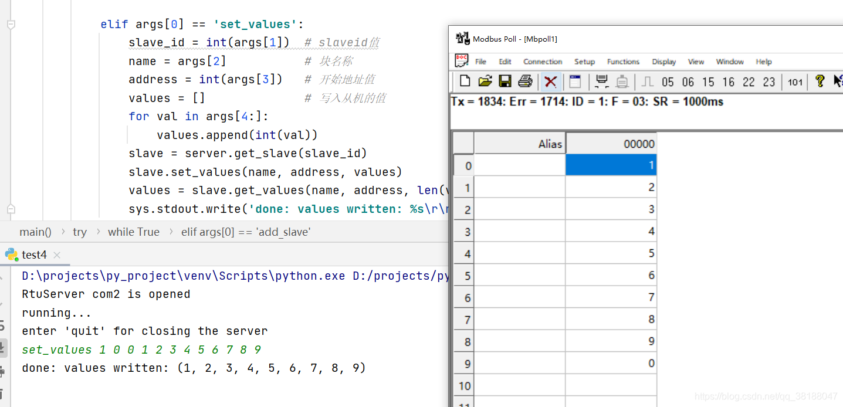The width and height of the screenshot is (843, 407).
Task: Select register cell with value 5
Action: pyautogui.click(x=611, y=253)
